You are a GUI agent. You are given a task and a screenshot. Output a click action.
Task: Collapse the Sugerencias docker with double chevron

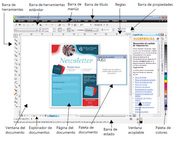(156, 34)
